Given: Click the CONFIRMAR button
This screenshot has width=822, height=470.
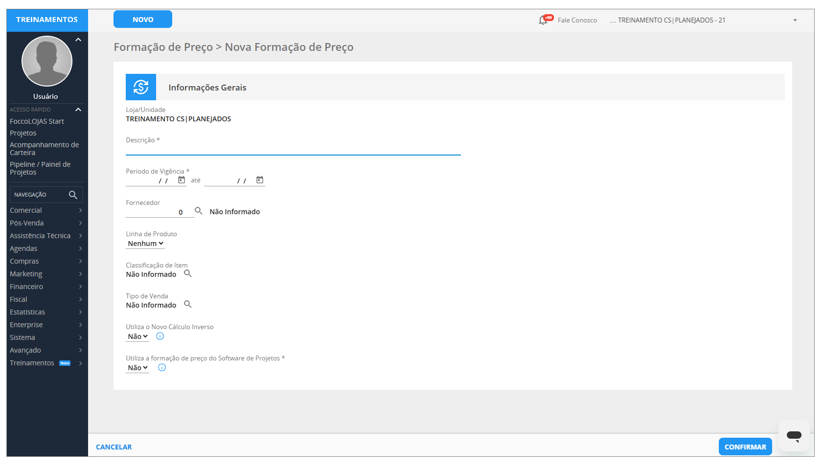Looking at the screenshot, I should pyautogui.click(x=745, y=447).
